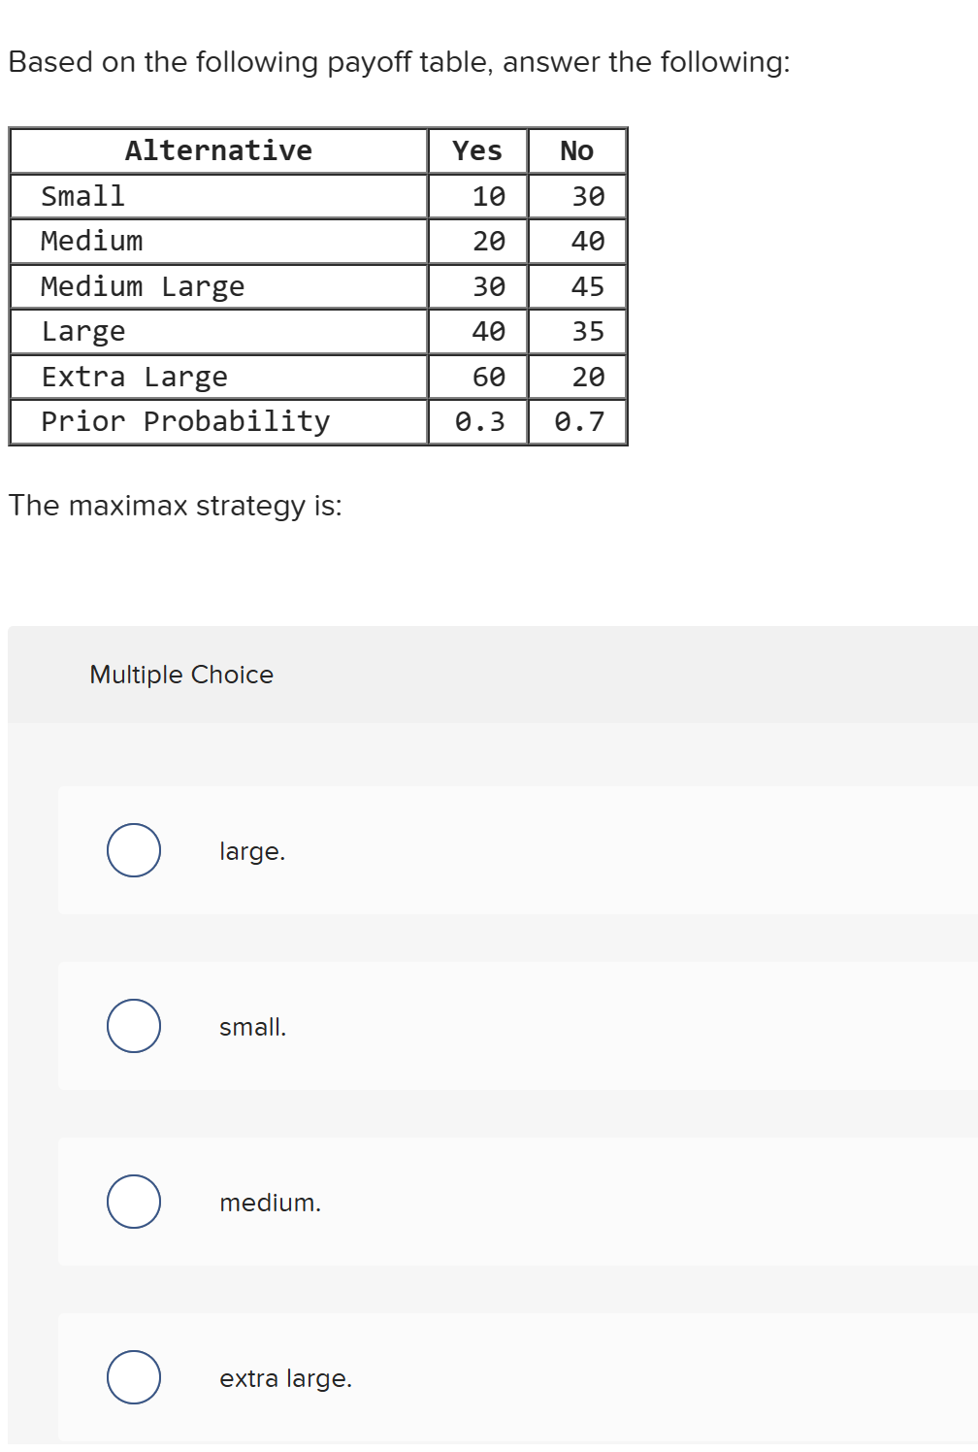The image size is (978, 1452).
Task: Select the radio button for medium
Action: (132, 1202)
